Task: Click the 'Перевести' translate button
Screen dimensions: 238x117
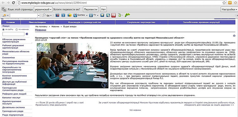Action: coord(91,9)
